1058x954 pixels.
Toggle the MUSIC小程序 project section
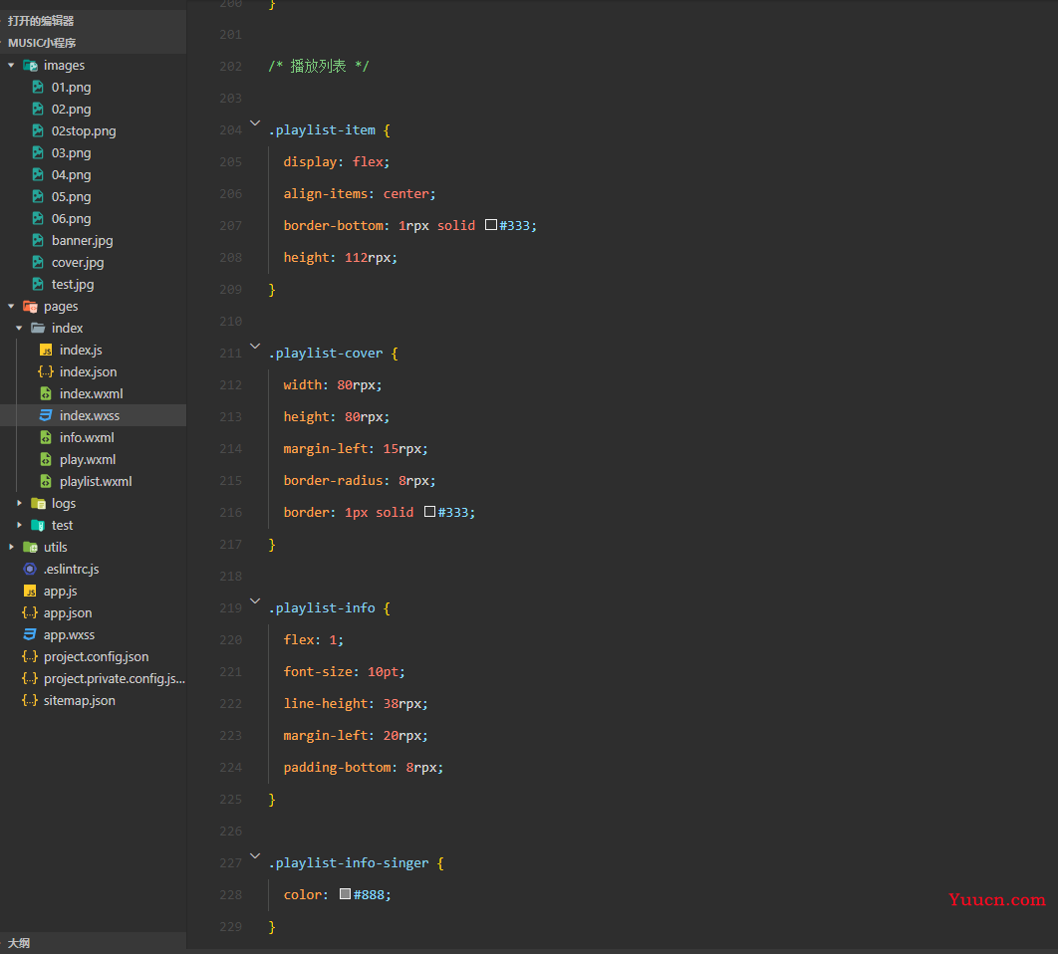pos(93,43)
